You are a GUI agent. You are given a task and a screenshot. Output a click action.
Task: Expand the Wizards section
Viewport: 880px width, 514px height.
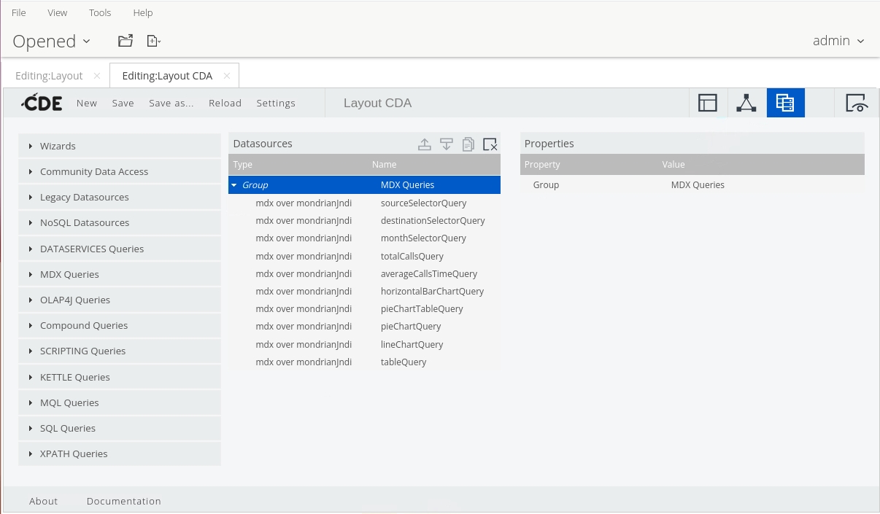[x=58, y=146]
